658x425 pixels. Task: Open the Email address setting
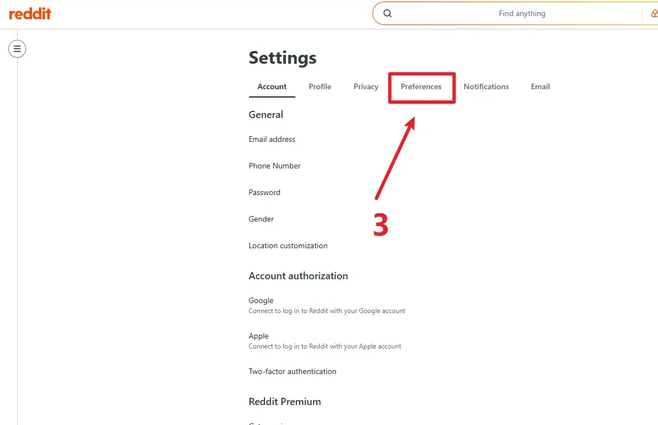tap(272, 140)
